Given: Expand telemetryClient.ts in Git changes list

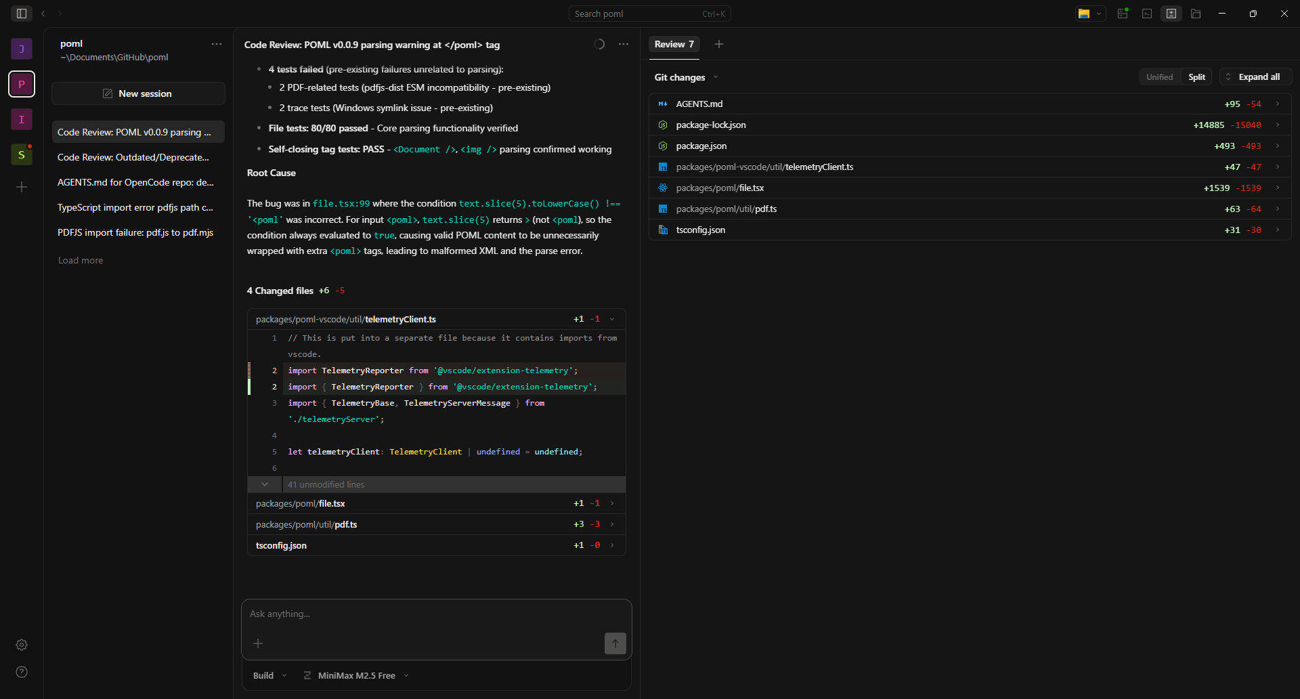Looking at the screenshot, I should tap(970, 167).
